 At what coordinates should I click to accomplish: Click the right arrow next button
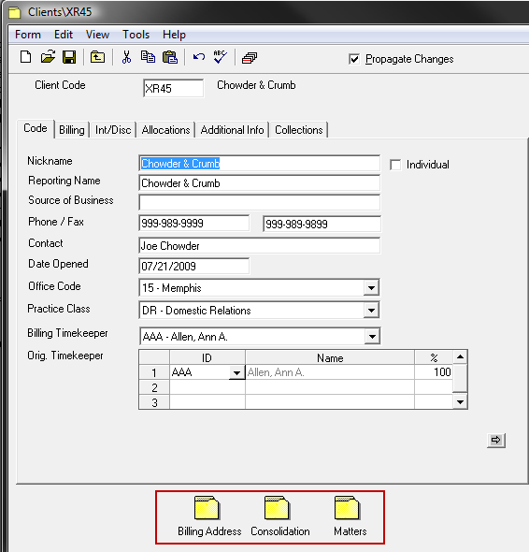[x=496, y=440]
